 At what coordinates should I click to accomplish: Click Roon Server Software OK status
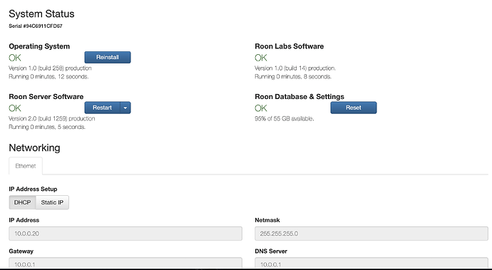(15, 108)
